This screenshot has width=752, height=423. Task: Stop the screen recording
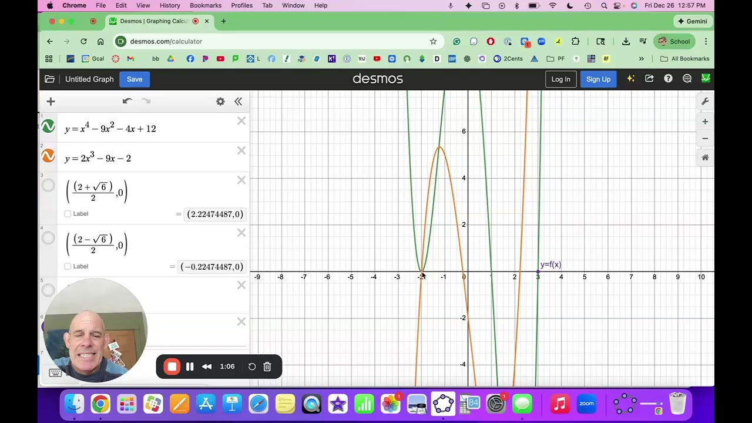(x=172, y=367)
